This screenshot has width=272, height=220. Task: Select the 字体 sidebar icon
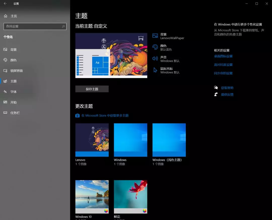(5, 92)
